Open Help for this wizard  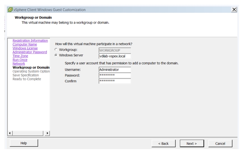24,143
